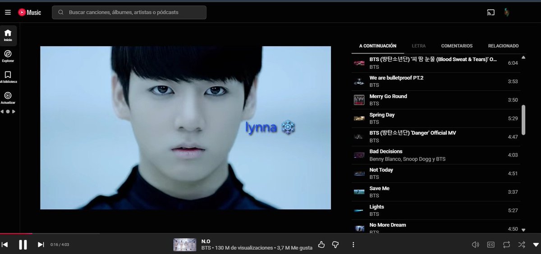Toggle closed captions CC
Viewport: 541px width, 254px height.
[x=491, y=245]
